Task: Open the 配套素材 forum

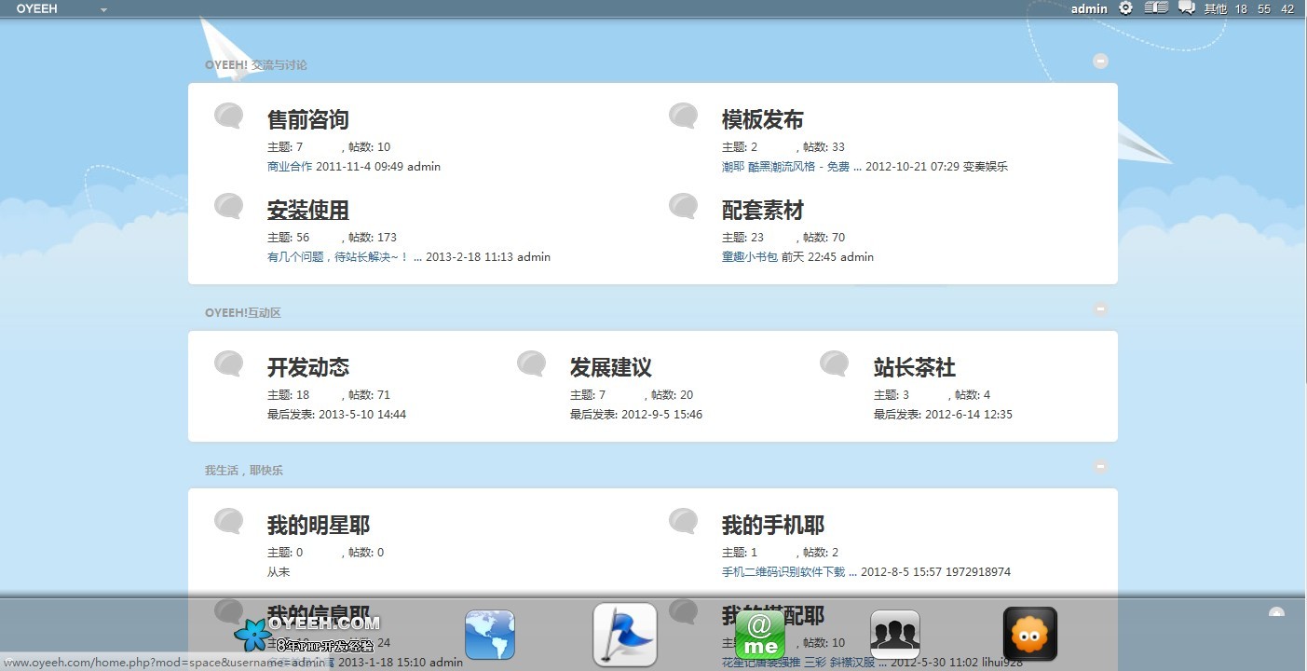Action: pos(762,210)
